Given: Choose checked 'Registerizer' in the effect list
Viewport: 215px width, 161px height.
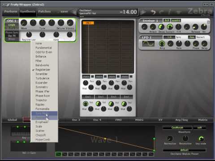Looking at the screenshot, I should tap(44, 70).
